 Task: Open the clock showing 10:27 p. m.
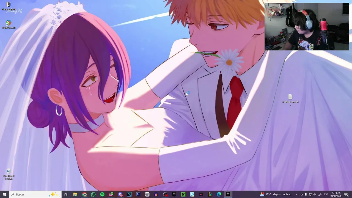click(336, 194)
